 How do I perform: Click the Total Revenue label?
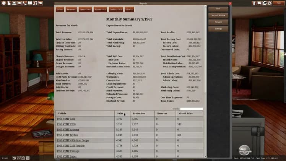64,32
